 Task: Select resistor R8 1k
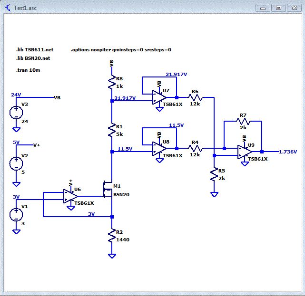[112, 82]
